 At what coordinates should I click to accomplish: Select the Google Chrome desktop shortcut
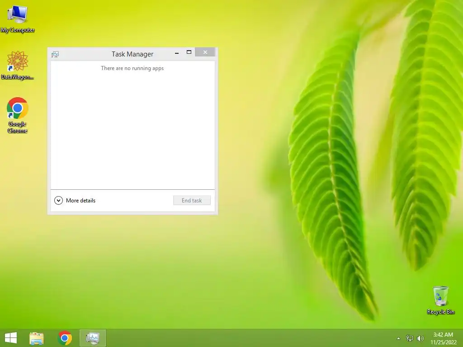[x=18, y=115]
